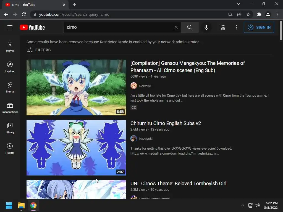283x212 pixels.
Task: Click the share page icon
Action: tap(239, 14)
